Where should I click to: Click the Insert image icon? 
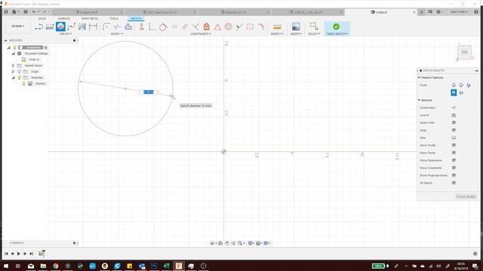[x=296, y=27]
